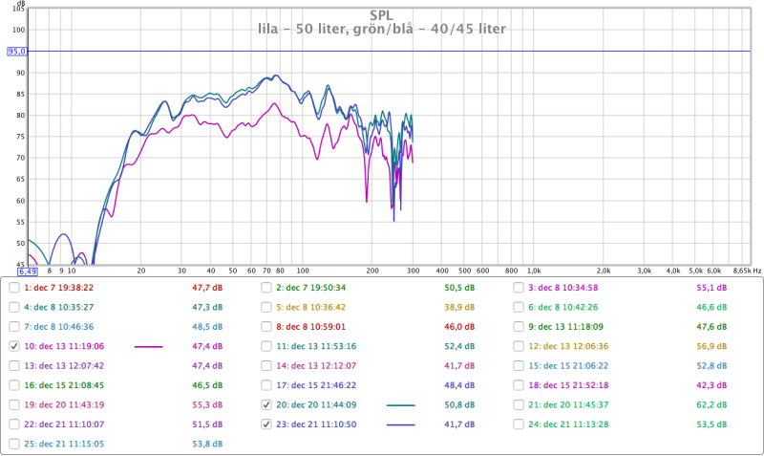Image resolution: width=764 pixels, height=456 pixels.
Task: Click magenta line swatch for measurement 10
Action: point(149,347)
